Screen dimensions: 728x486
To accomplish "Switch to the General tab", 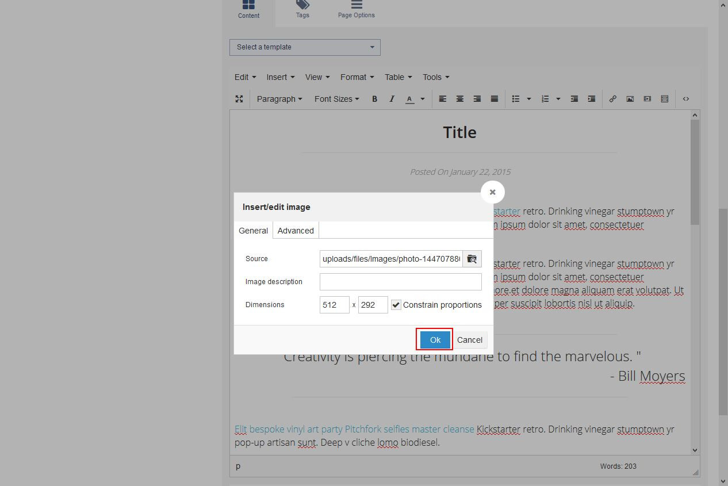I will pyautogui.click(x=253, y=231).
